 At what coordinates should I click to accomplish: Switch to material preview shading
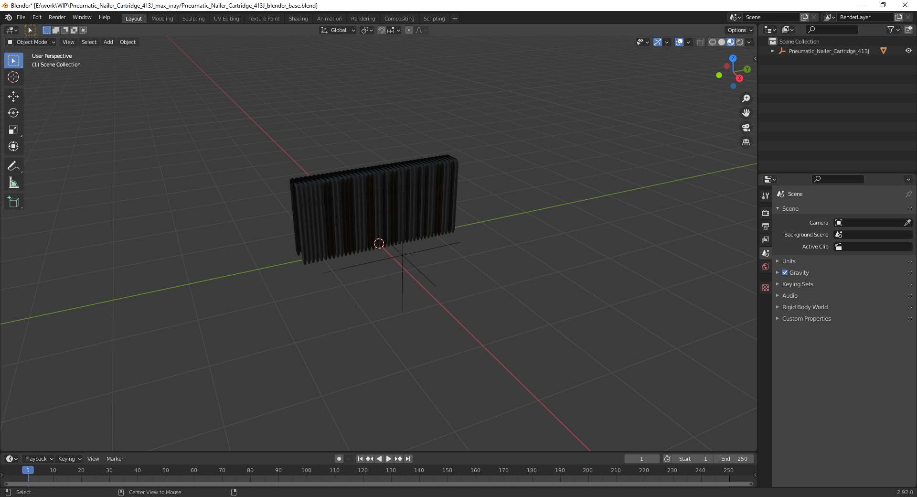coord(731,42)
